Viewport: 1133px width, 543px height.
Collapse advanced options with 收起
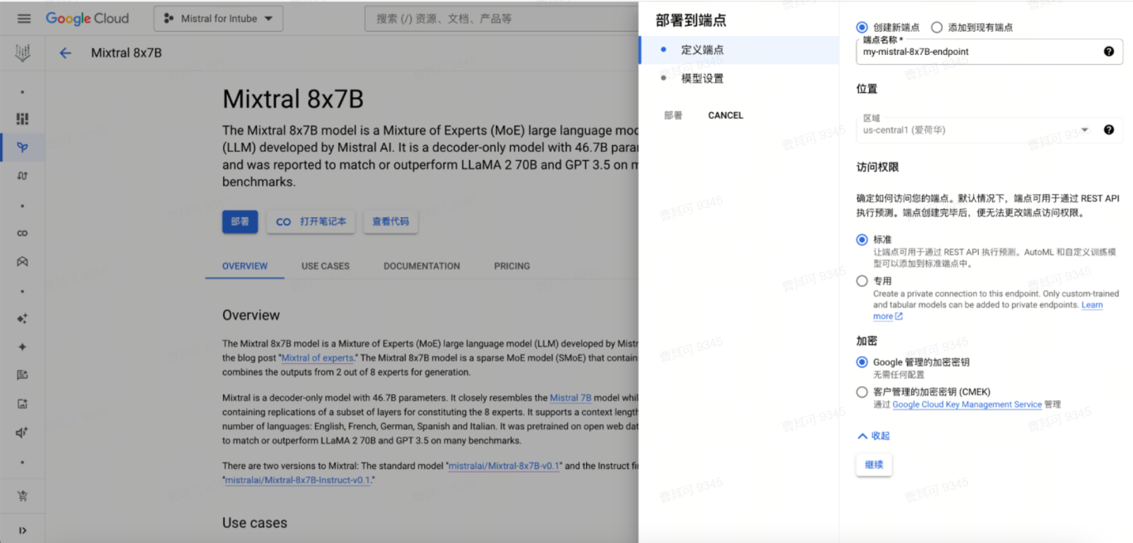tap(874, 436)
